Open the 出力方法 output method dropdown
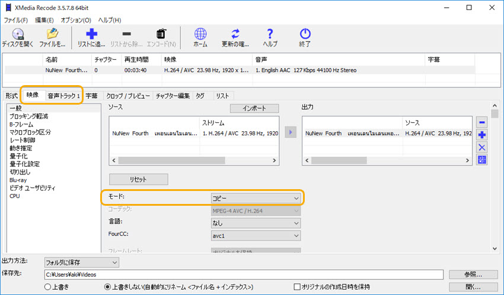 [x=82, y=262]
